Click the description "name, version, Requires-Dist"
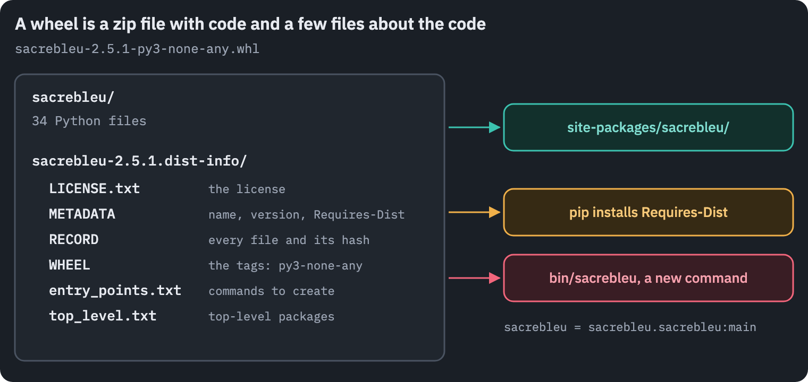 [x=307, y=215]
